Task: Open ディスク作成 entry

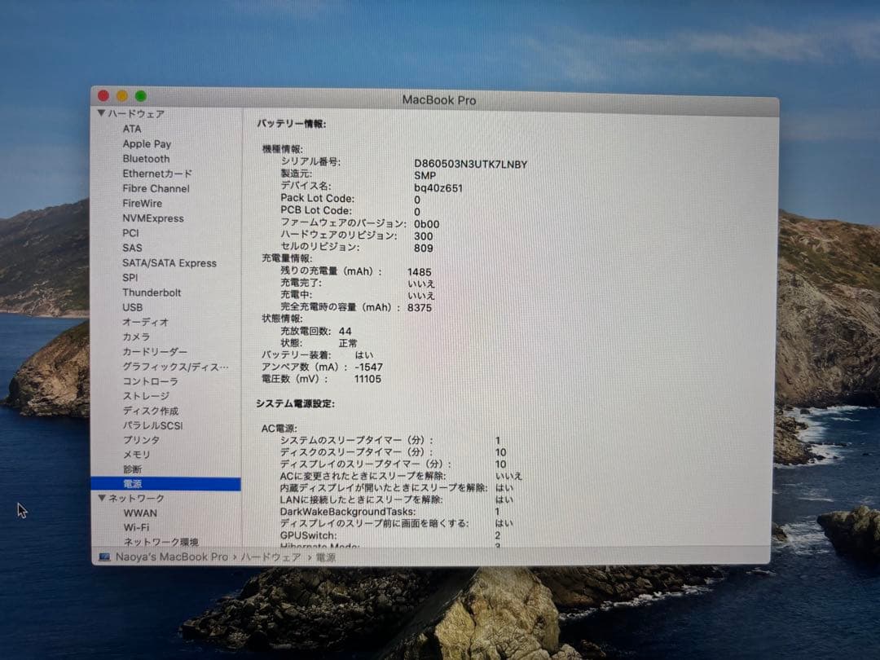Action: click(150, 410)
